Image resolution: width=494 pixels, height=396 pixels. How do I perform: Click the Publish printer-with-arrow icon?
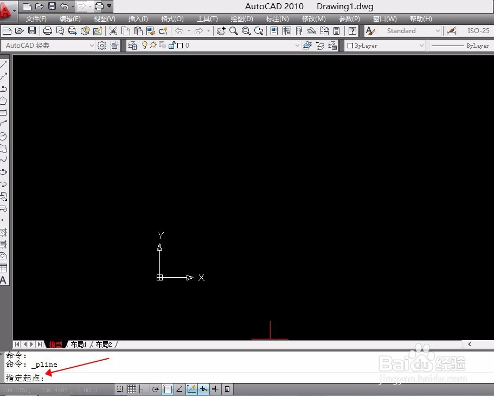tap(73, 31)
